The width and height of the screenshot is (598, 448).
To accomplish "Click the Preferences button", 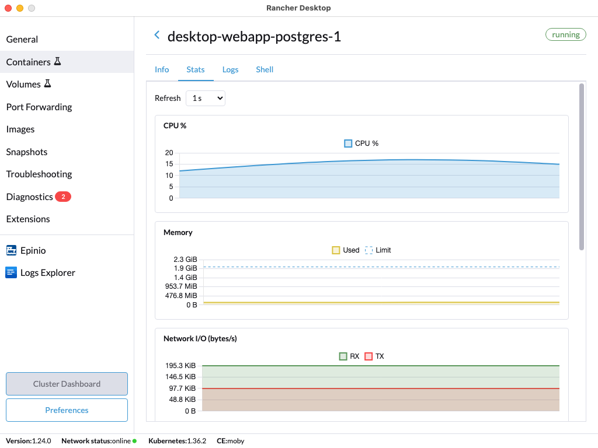I will click(67, 410).
